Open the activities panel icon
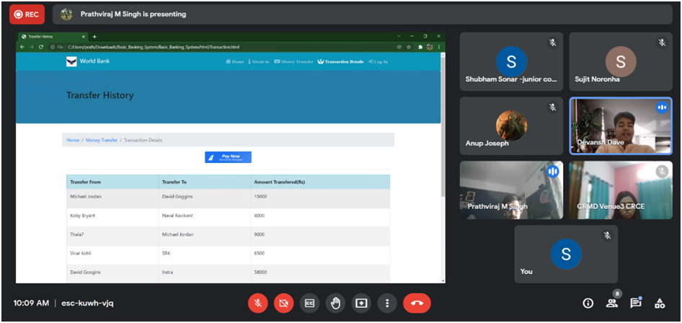682x323 pixels. (659, 304)
